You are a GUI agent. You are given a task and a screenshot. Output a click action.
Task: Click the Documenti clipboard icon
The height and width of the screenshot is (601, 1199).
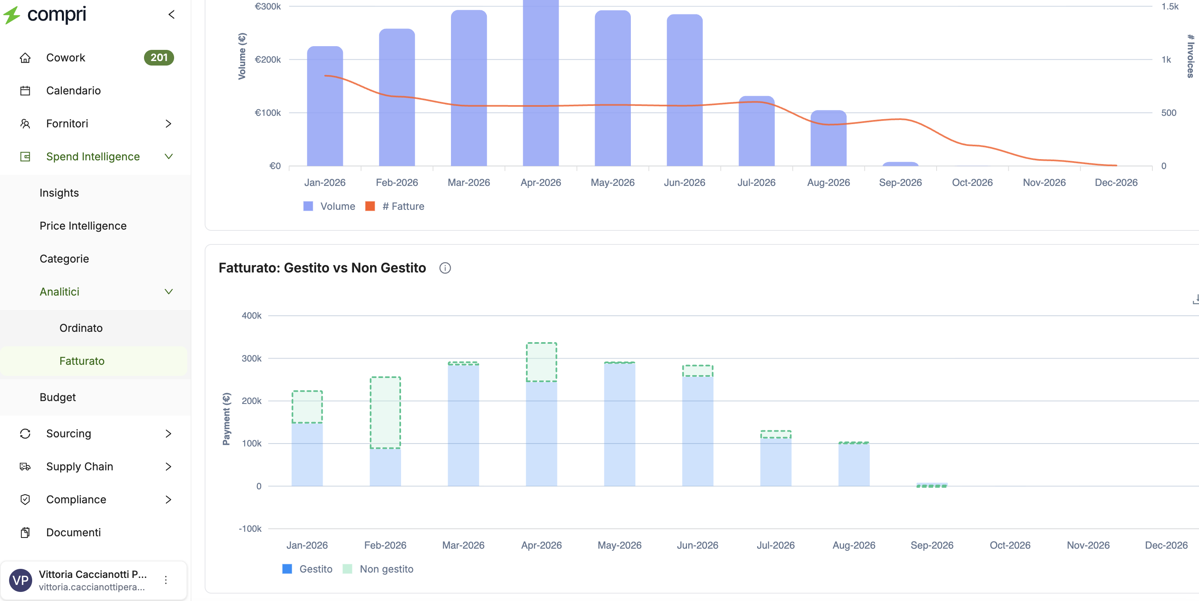25,533
